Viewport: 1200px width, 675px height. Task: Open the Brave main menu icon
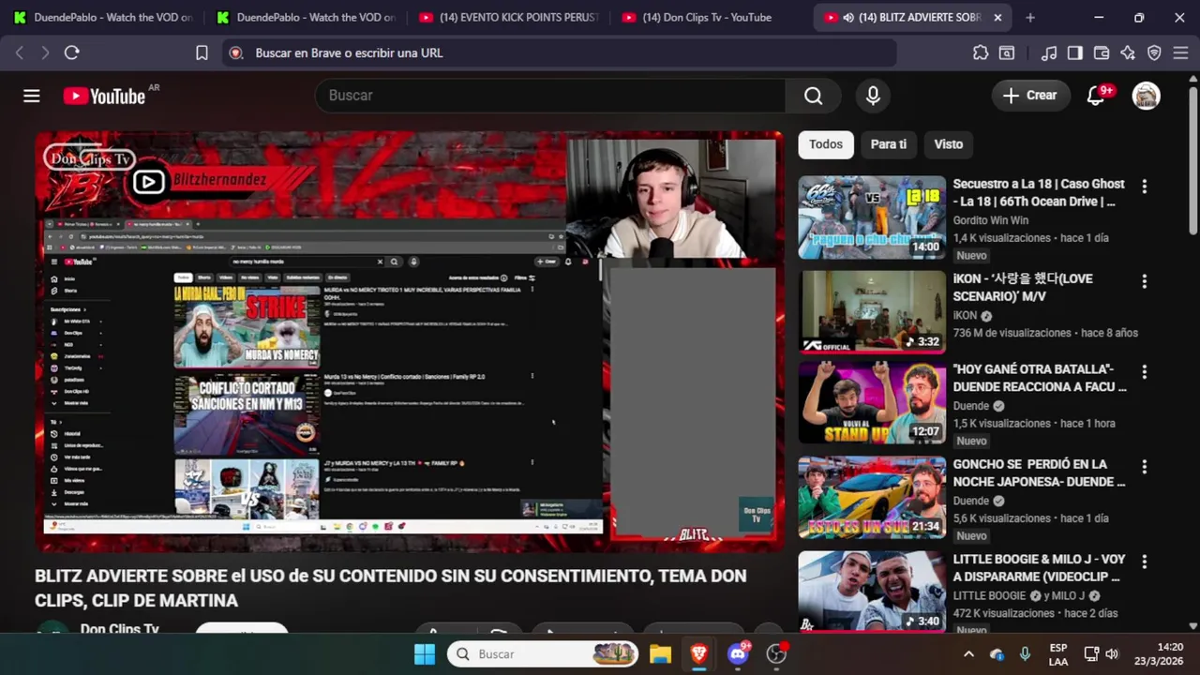(1180, 52)
